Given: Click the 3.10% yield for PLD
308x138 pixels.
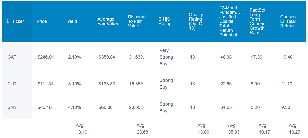Looking at the screenshot, I should pos(74,84).
